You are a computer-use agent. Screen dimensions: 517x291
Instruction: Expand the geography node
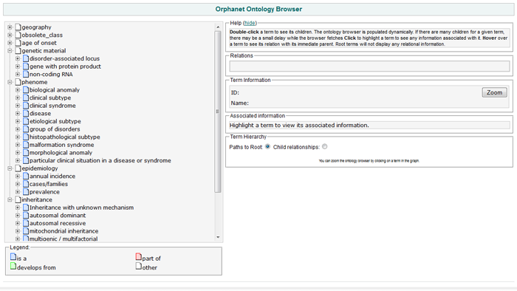coord(10,27)
